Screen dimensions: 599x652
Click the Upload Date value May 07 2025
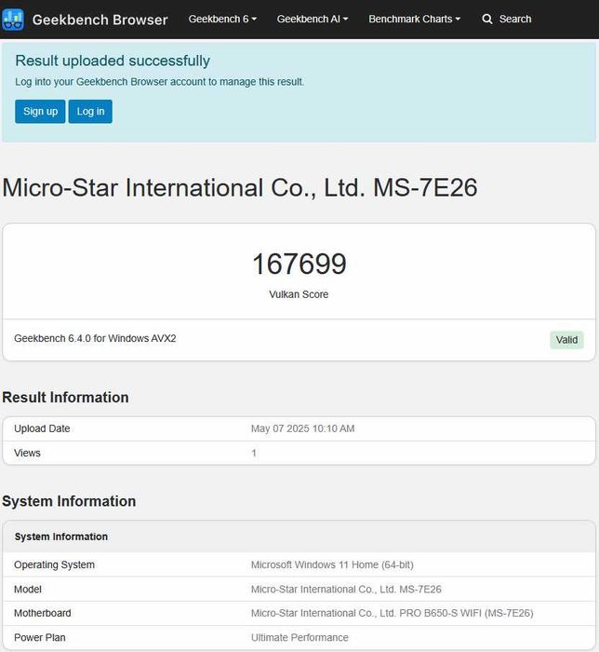click(x=302, y=428)
